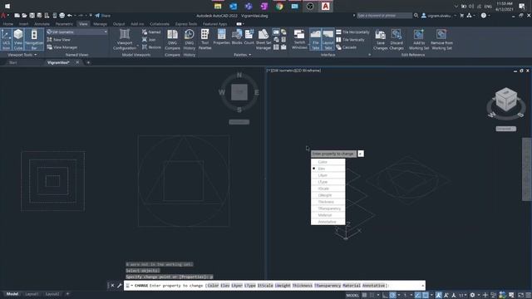Image resolution: width=532 pixels, height=299 pixels.
Task: Click Add to Working Set
Action: click(419, 39)
